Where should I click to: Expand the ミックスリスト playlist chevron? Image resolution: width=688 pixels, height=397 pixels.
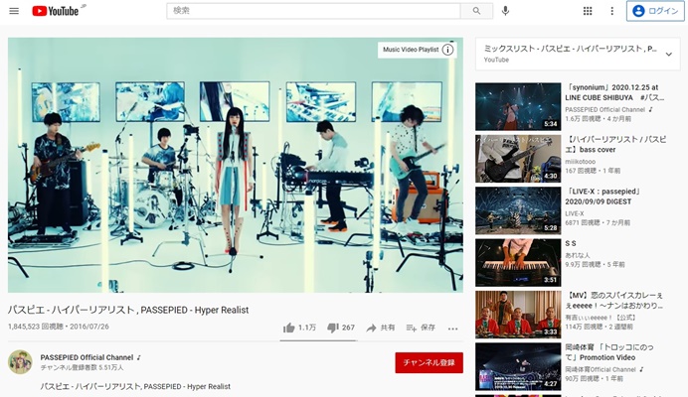[x=669, y=55]
